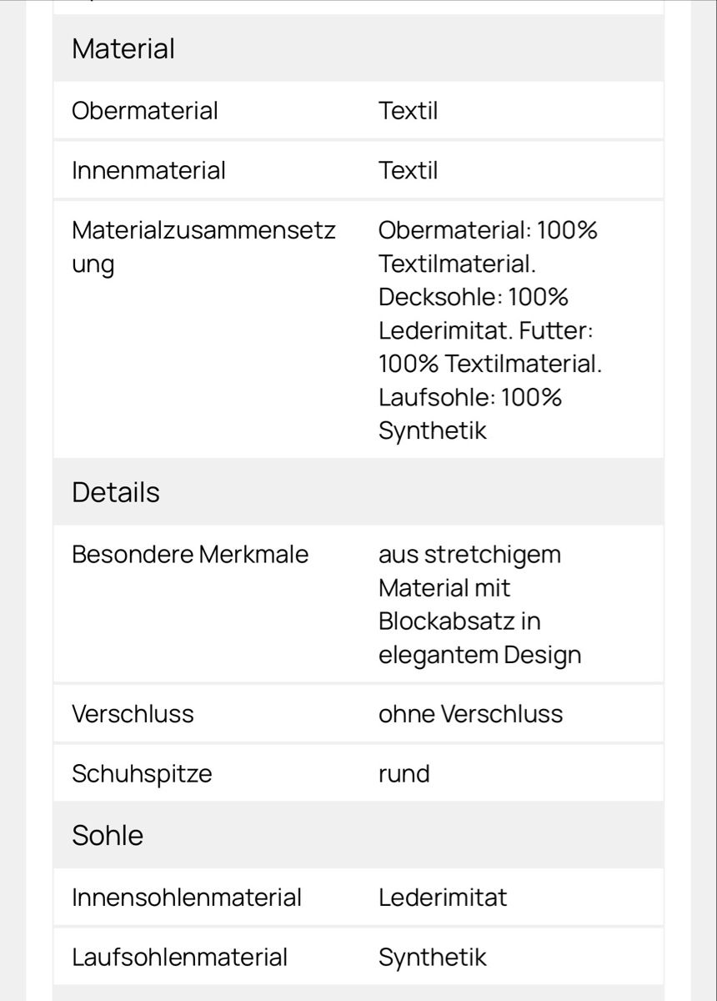Screen dimensions: 717x1001
Task: Click the 'ohne Verschluss' value
Action: [x=470, y=714]
